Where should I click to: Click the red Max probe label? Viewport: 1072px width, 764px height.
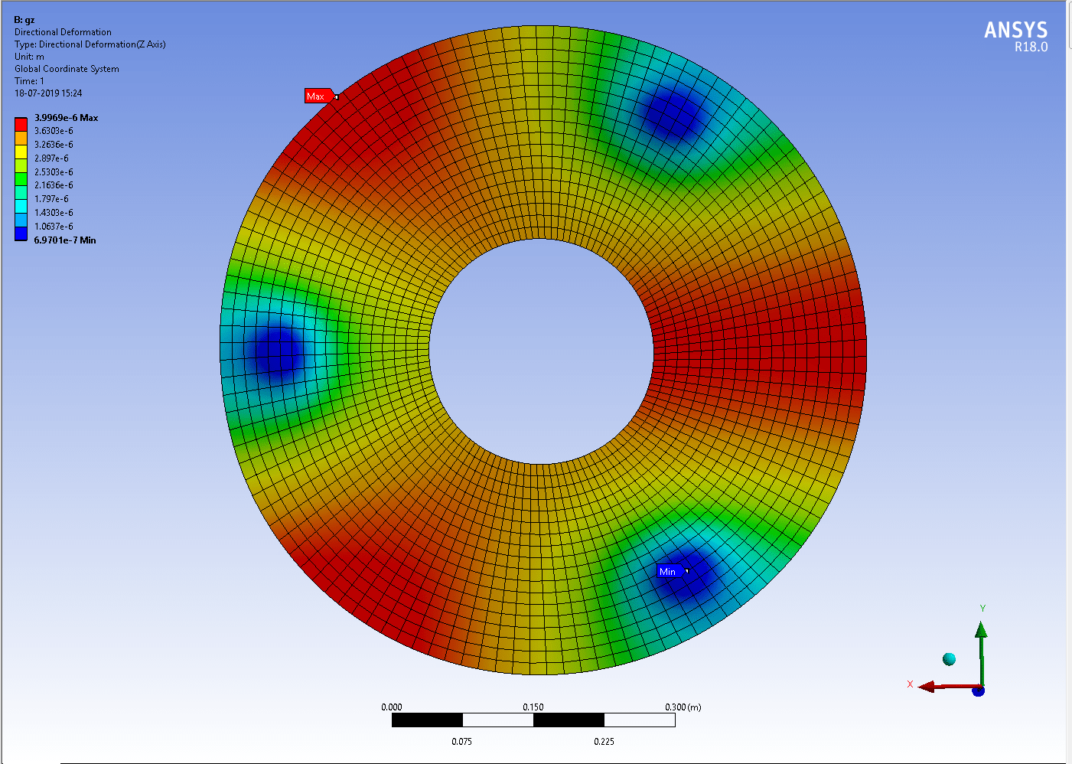point(316,96)
